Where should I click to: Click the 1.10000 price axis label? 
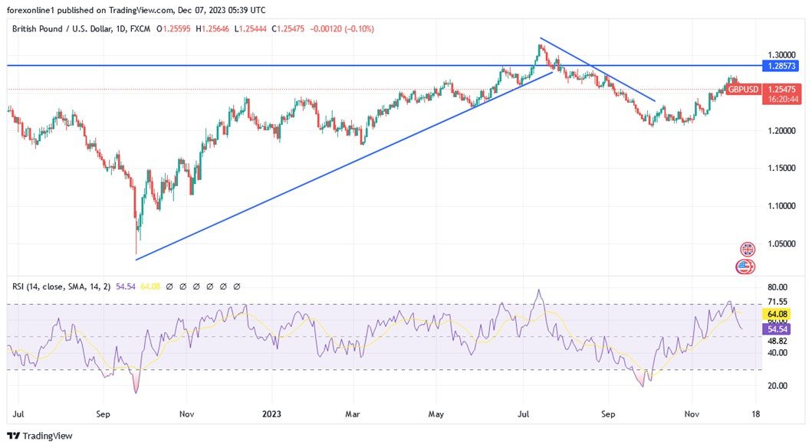781,206
